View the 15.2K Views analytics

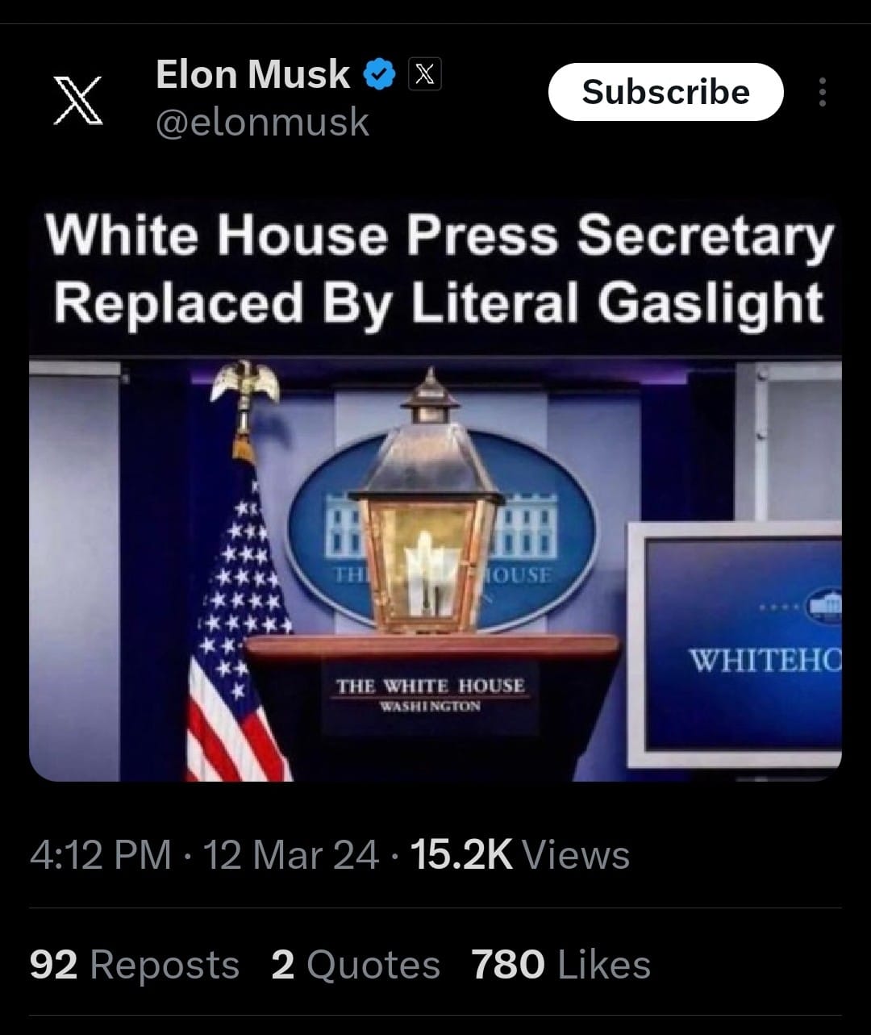[x=520, y=855]
